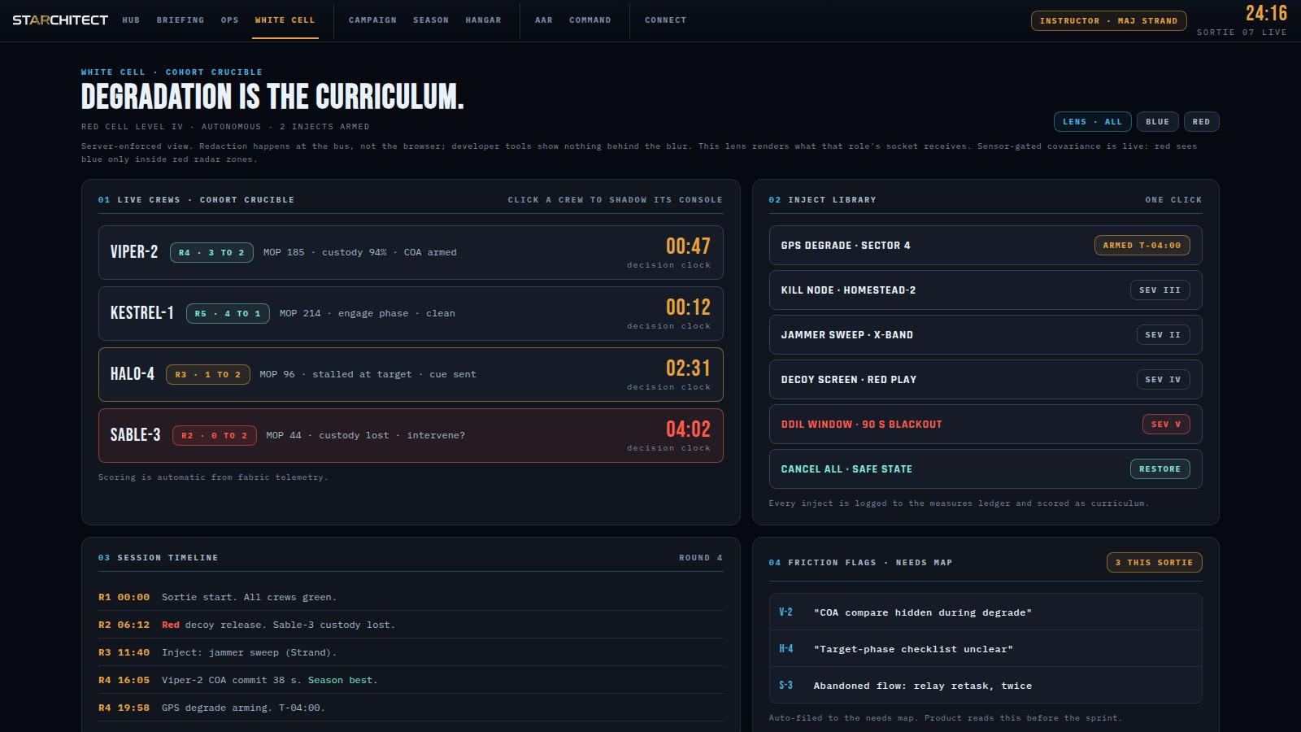Screen dimensions: 1301x732
Task: Click the SEV III badge
Action: (1160, 290)
